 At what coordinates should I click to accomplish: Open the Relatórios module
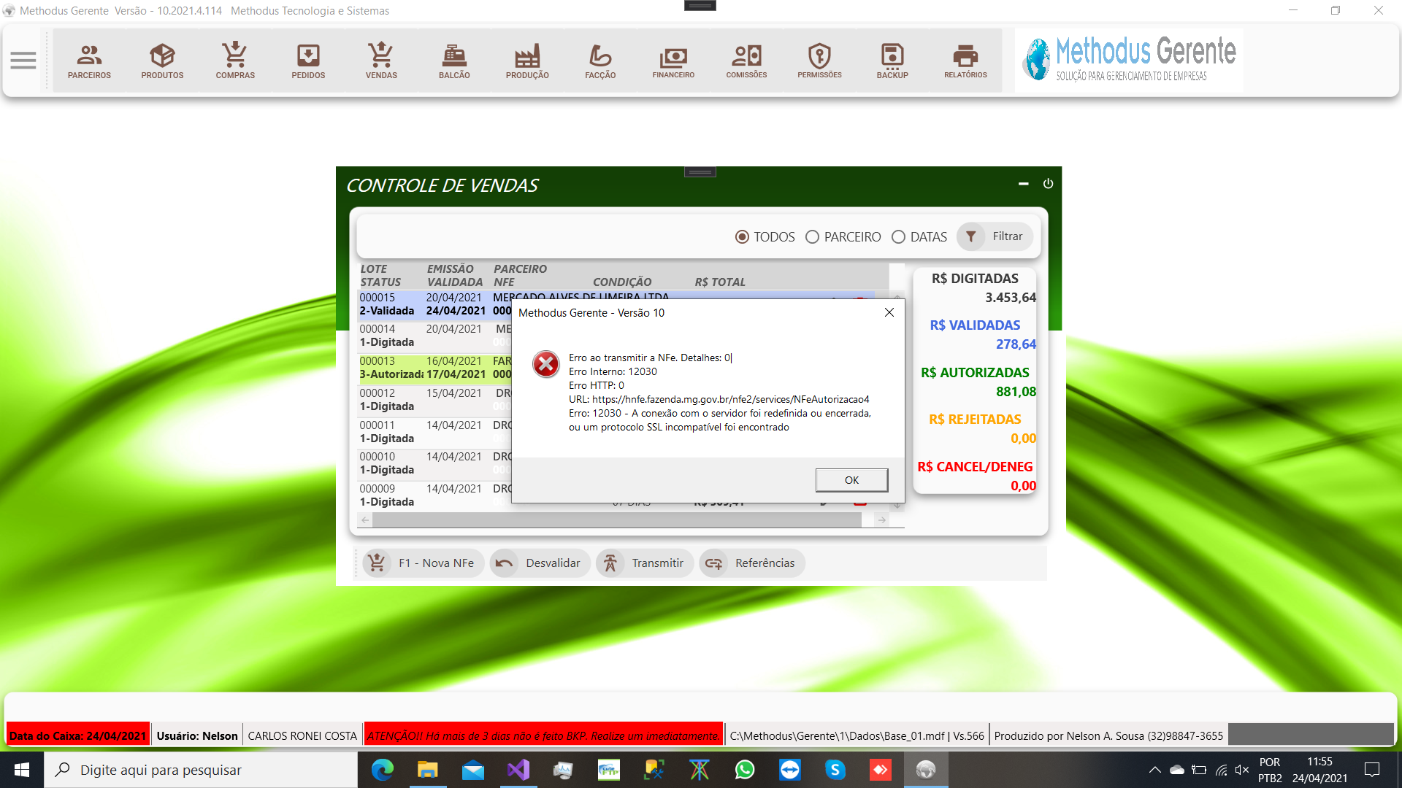(x=965, y=61)
